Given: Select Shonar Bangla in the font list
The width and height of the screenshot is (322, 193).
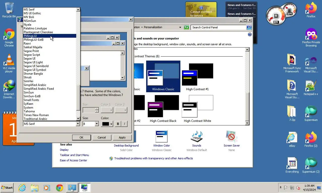Looking at the screenshot, I should pos(50,74).
